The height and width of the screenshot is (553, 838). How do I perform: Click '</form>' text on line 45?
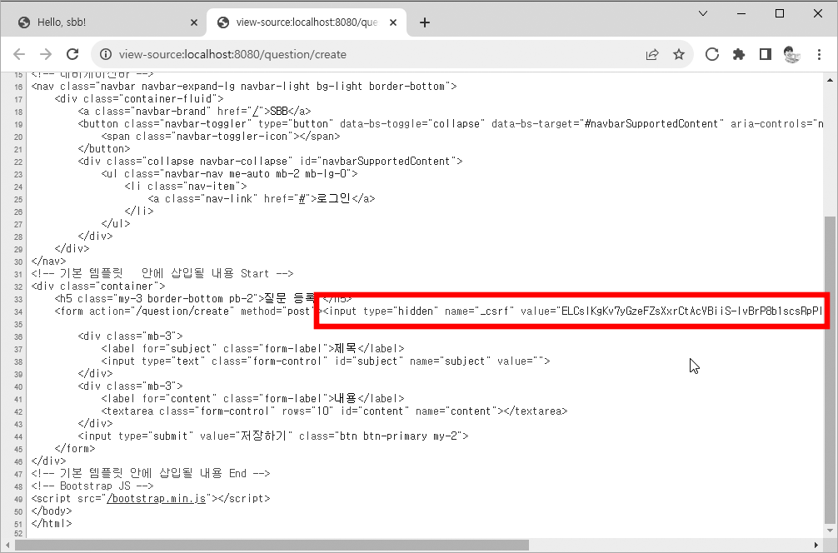tap(75, 448)
